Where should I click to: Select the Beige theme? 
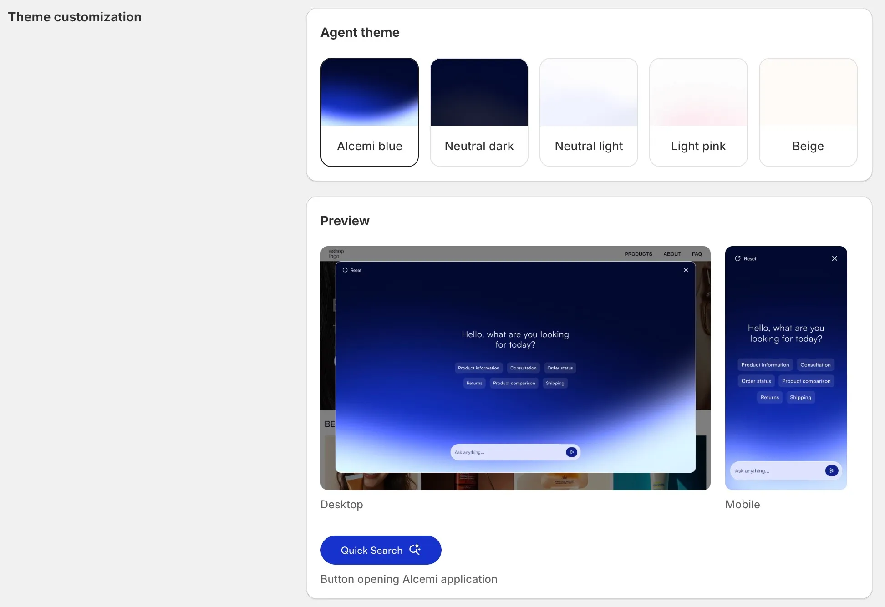[808, 112]
